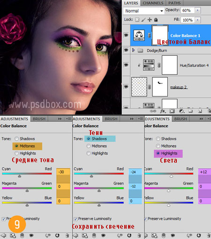Hide the Dodge/Burn group
Screen dimensions: 211x239
click(126, 50)
